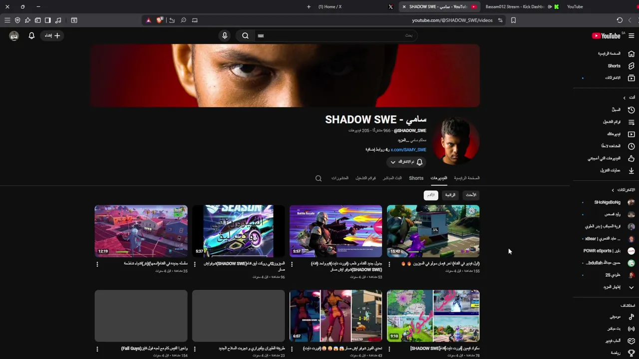Open account avatar menu
This screenshot has width=639, height=359.
(14, 36)
